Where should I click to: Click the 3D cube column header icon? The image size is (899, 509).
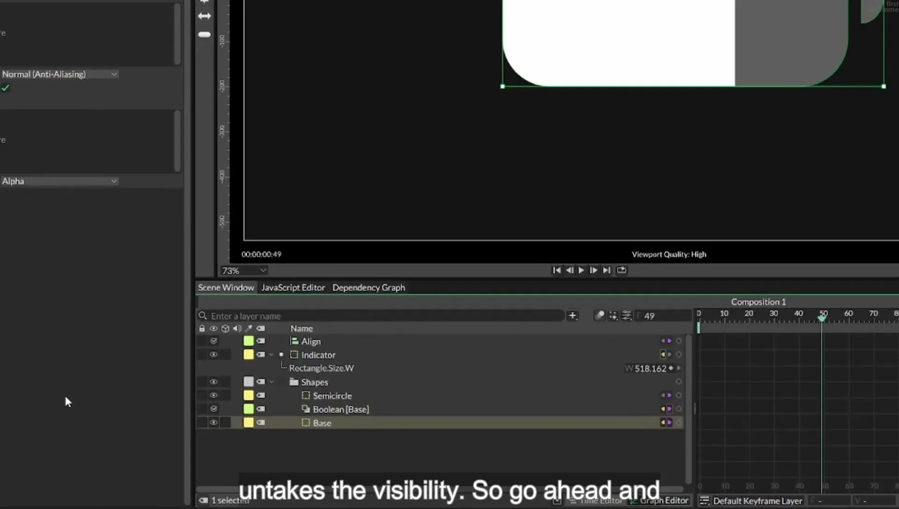coord(225,329)
